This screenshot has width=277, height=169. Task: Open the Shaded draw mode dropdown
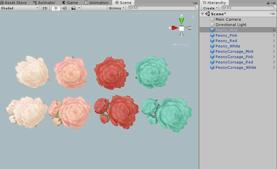point(19,8)
